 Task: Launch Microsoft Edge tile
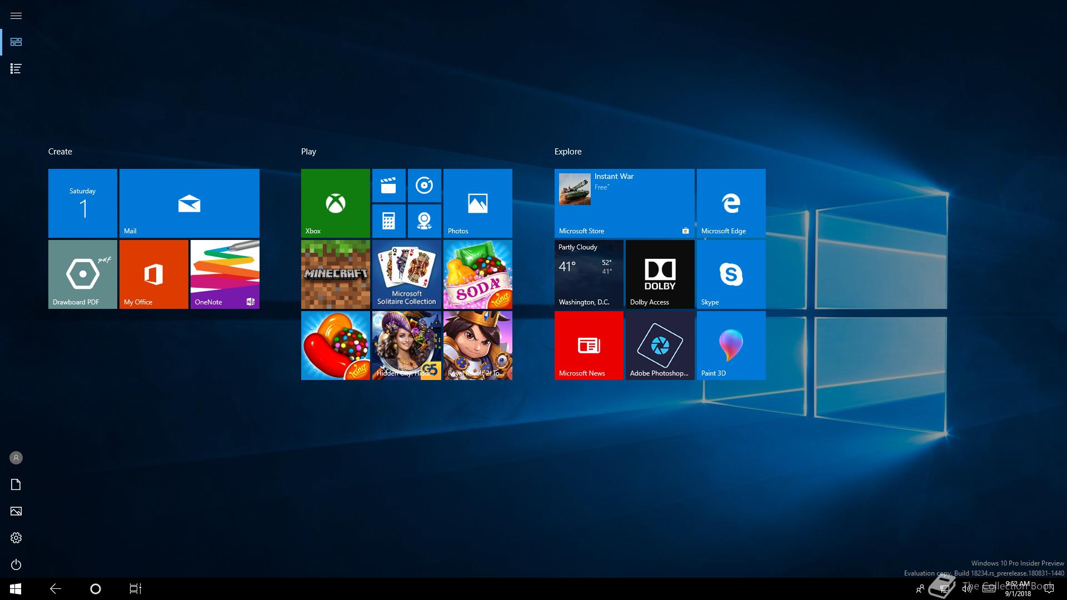(x=731, y=203)
